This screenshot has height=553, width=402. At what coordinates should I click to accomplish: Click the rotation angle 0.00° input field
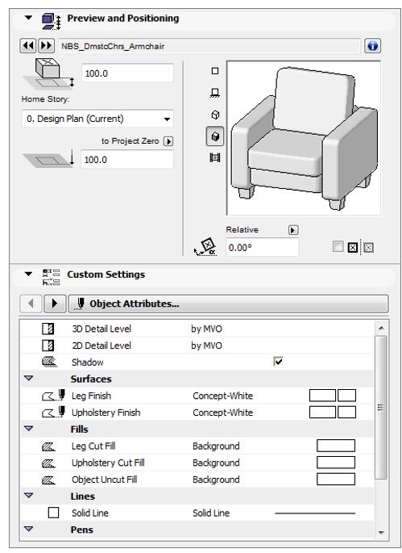point(263,247)
